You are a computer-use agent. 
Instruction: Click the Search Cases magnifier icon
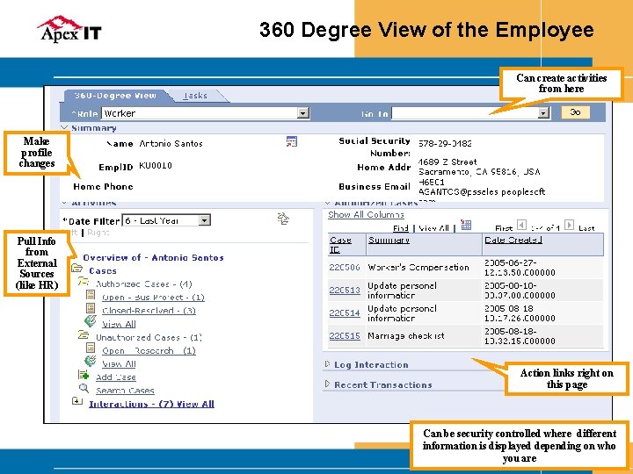[x=84, y=388]
